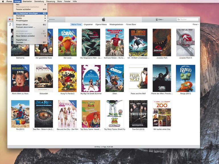Open the Apple menu

tap(3, 1)
